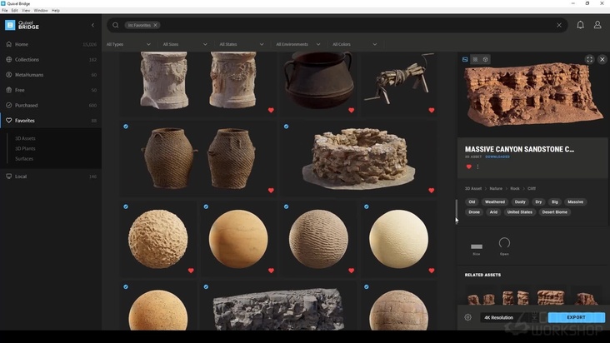
Task: Toggle favorite heart on black cauldron asset
Action: (351, 110)
